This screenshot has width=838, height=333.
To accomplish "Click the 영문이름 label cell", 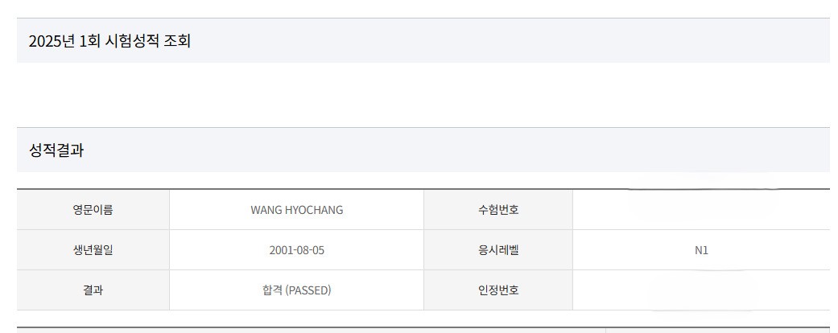I will (93, 210).
